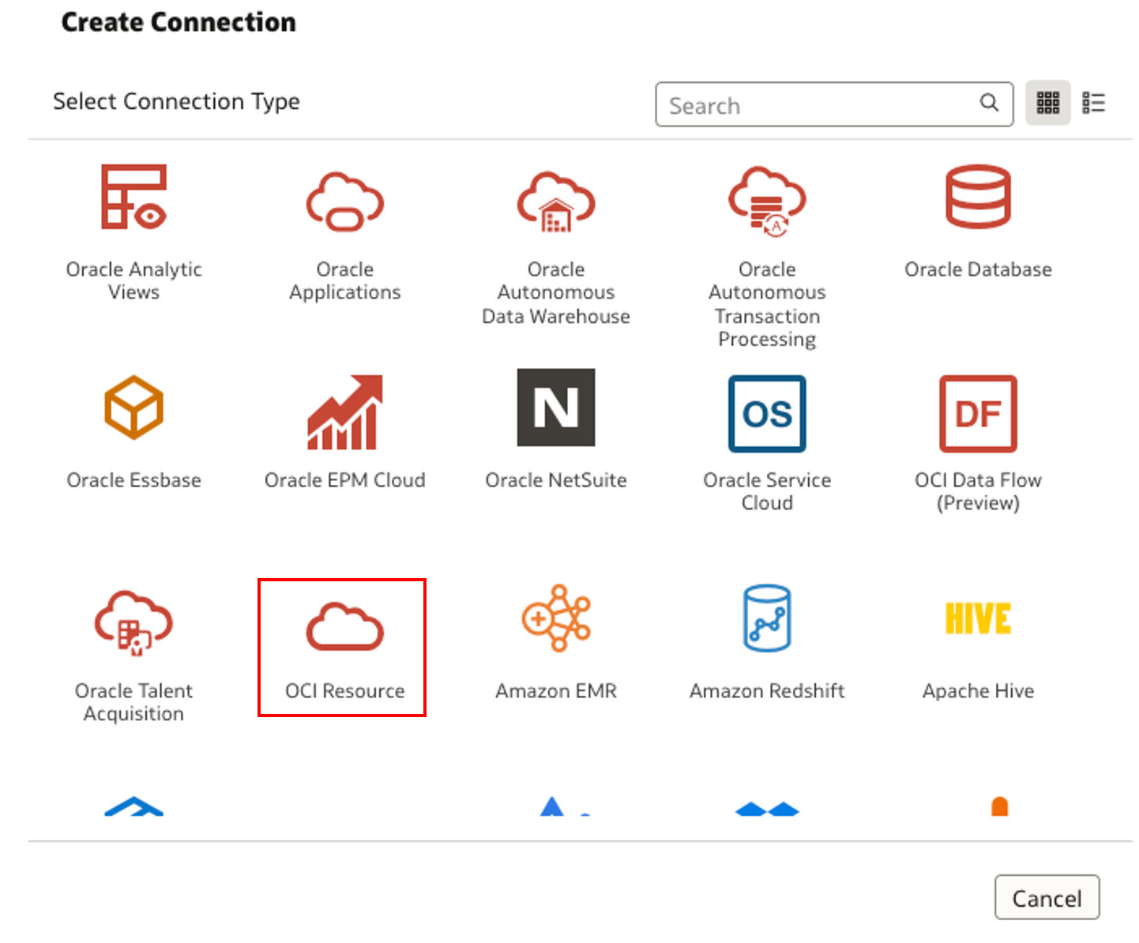Choose the Oracle Database cylinder icon
The width and height of the screenshot is (1139, 943).
click(978, 197)
